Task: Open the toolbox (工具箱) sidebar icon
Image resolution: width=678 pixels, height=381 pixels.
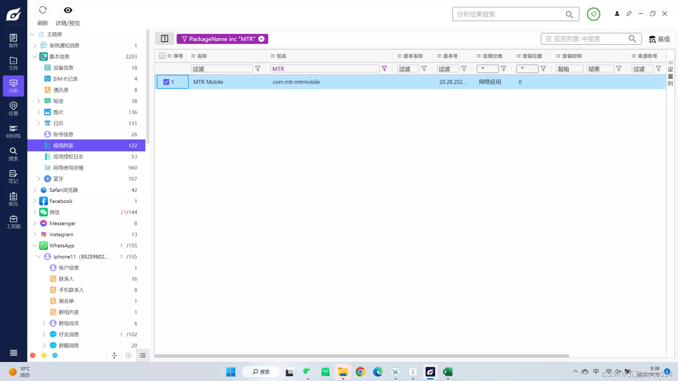Action: [x=13, y=222]
